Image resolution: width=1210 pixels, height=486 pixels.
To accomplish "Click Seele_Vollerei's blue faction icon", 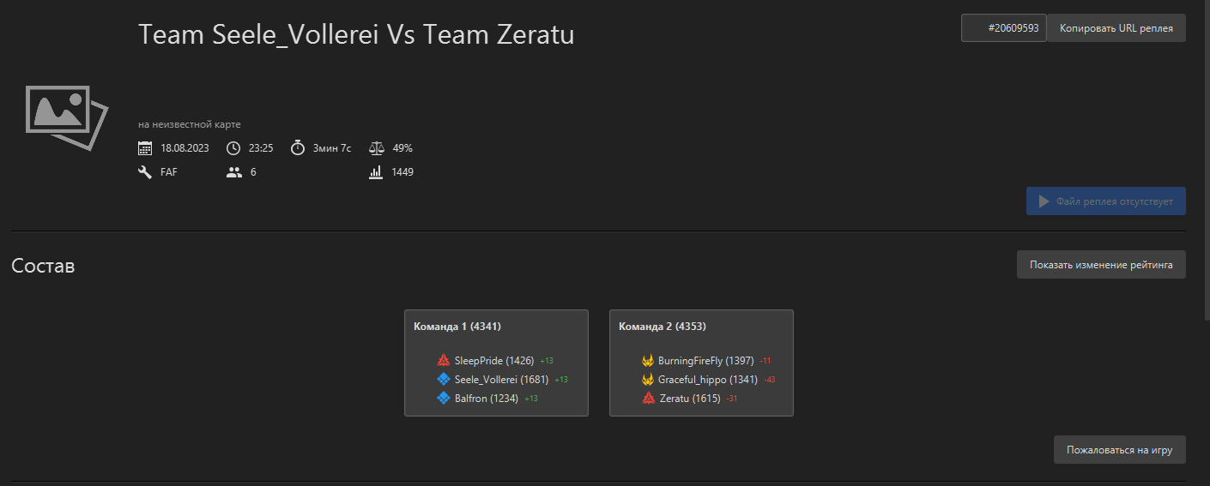I will tap(444, 379).
